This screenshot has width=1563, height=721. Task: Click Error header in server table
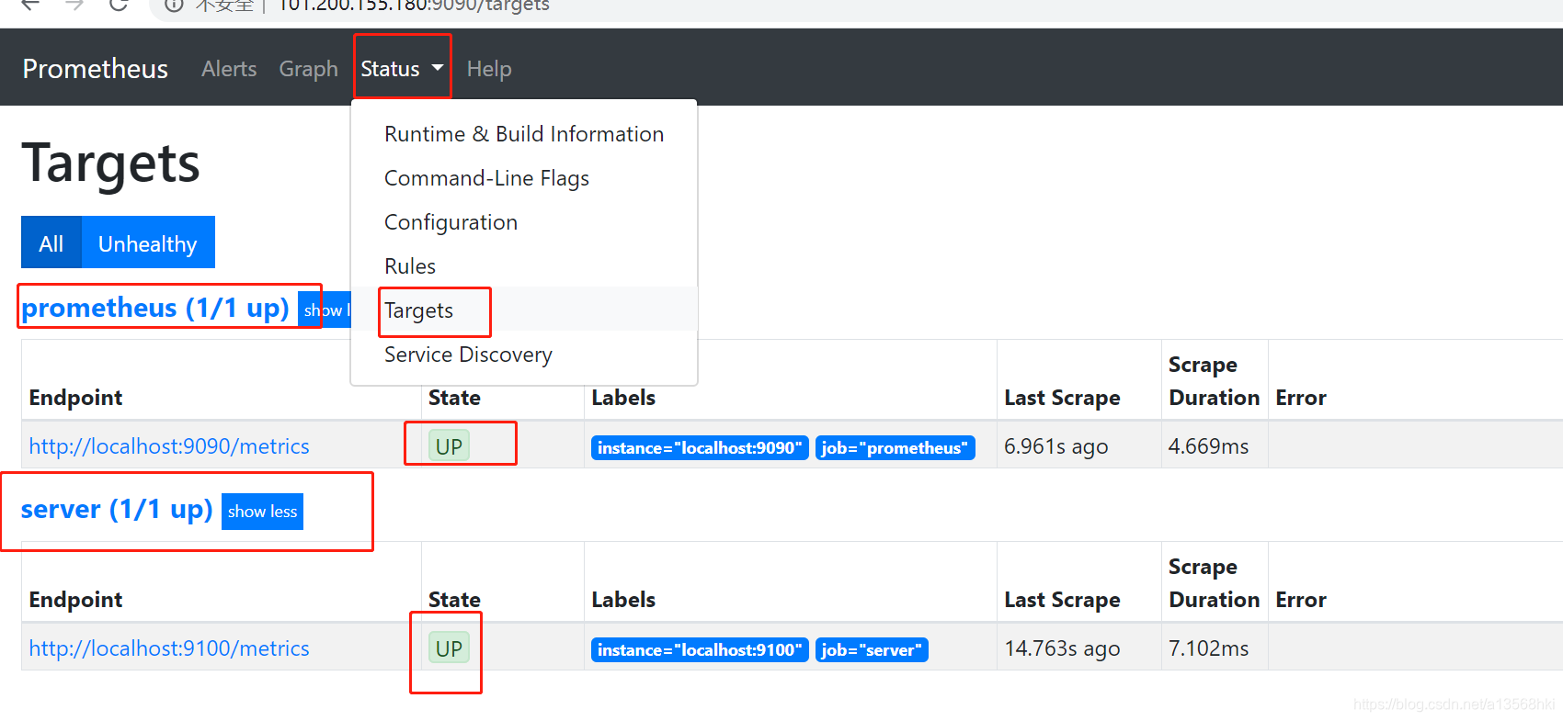[x=1301, y=600]
